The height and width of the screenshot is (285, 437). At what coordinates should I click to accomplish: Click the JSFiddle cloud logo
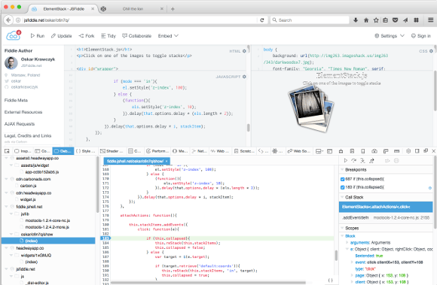(x=13, y=35)
